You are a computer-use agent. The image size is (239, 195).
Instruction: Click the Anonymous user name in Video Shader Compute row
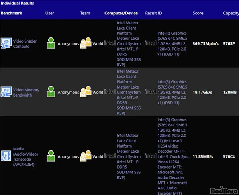coord(68,44)
